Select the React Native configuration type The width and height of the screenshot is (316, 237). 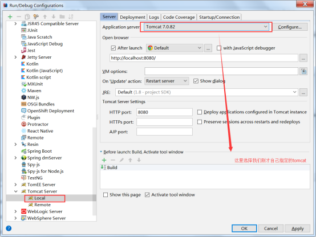pyautogui.click(x=40, y=131)
